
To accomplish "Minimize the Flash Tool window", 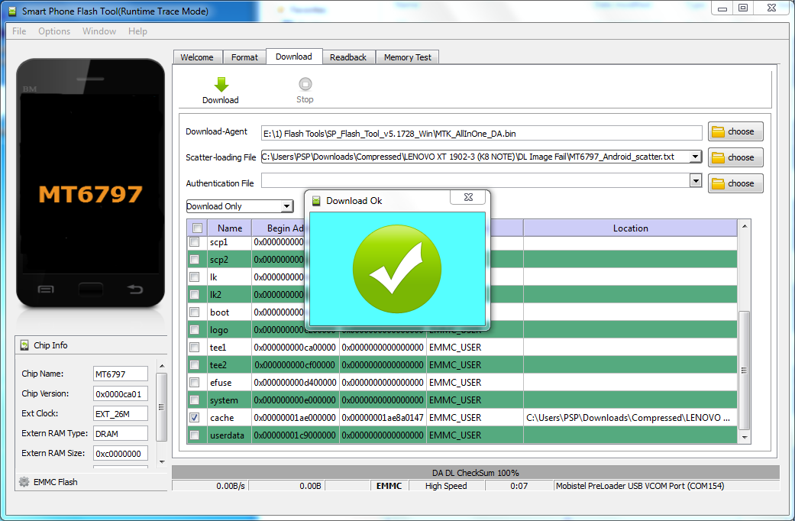I will coord(722,8).
